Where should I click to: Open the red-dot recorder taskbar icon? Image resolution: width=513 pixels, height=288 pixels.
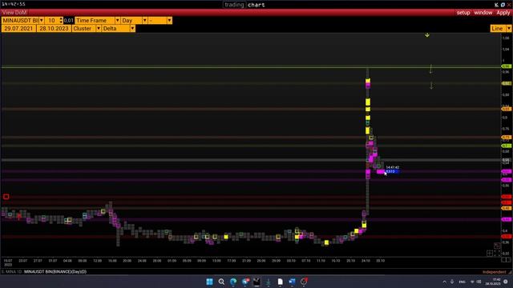[304, 282]
